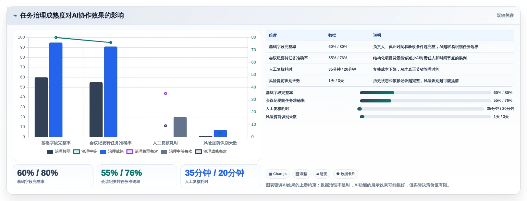Toggle the 治理较弱每次 legend item

tap(142, 151)
